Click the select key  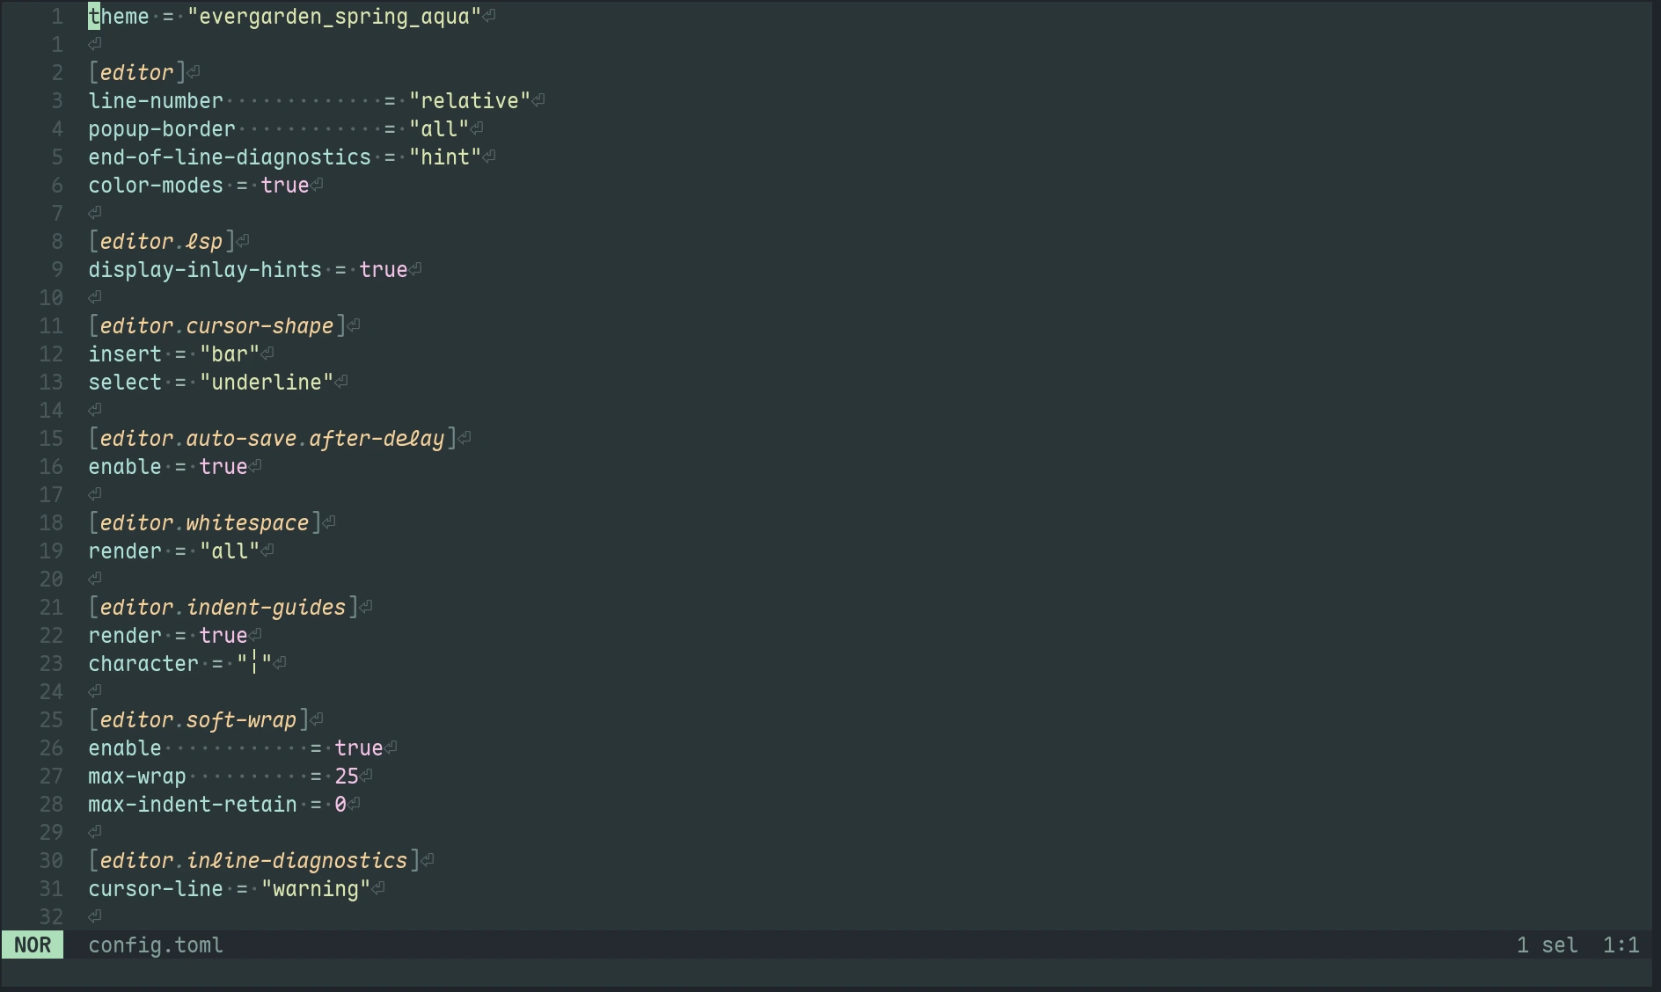click(125, 383)
